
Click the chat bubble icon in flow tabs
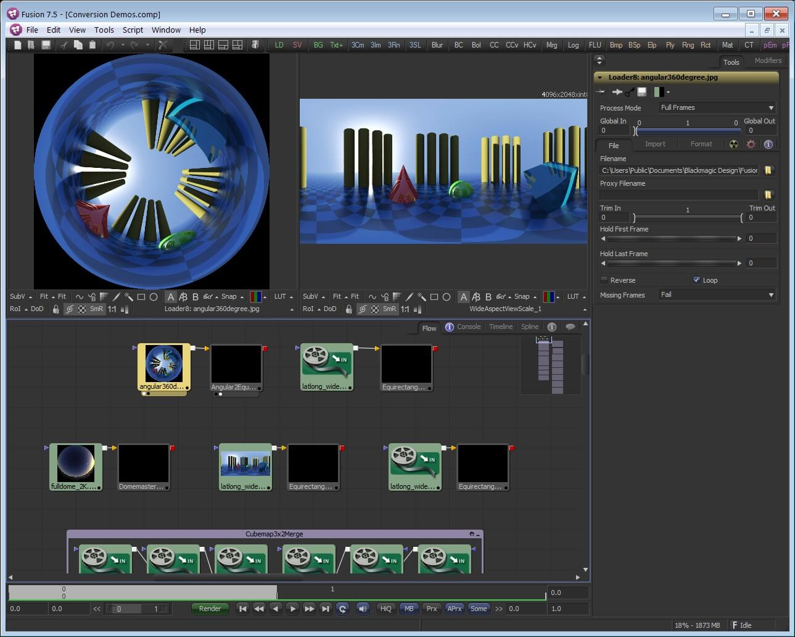pos(570,327)
